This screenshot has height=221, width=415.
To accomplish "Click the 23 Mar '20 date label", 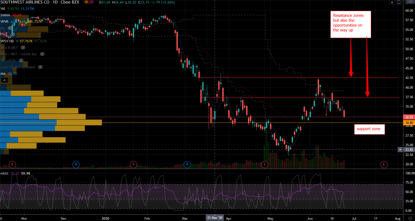I will pyautogui.click(x=215, y=218).
